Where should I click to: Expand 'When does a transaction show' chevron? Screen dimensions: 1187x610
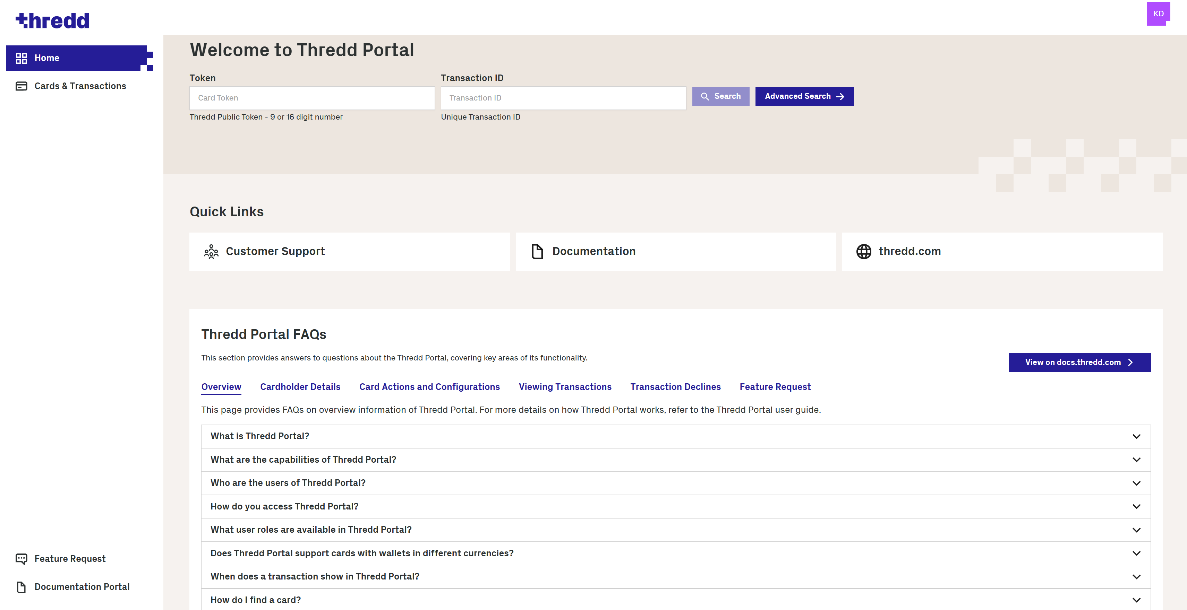[x=1136, y=577]
